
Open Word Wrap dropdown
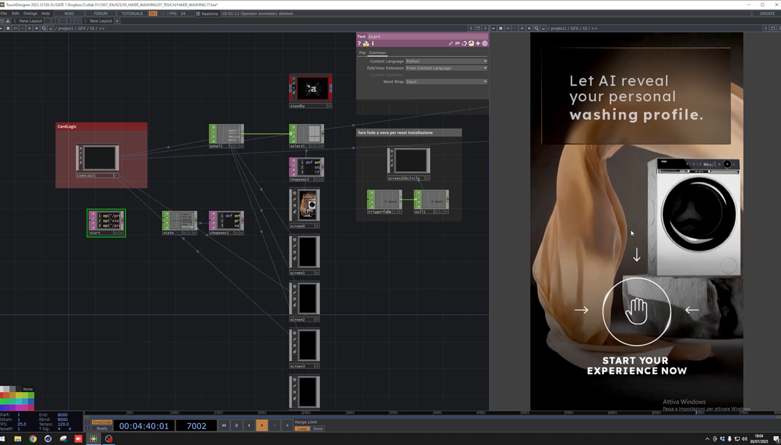pyautogui.click(x=446, y=81)
